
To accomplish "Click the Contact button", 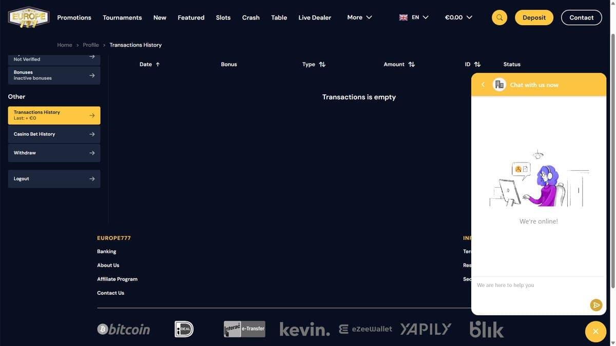I will pyautogui.click(x=582, y=17).
